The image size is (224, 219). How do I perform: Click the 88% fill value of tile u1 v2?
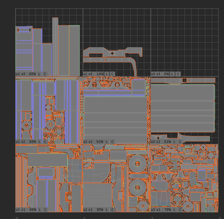click(33, 142)
